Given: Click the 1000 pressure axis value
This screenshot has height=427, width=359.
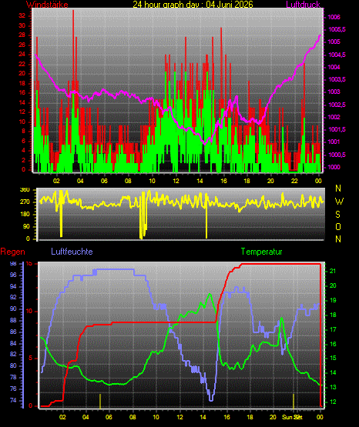Looking at the screenshot, I should [334, 167].
